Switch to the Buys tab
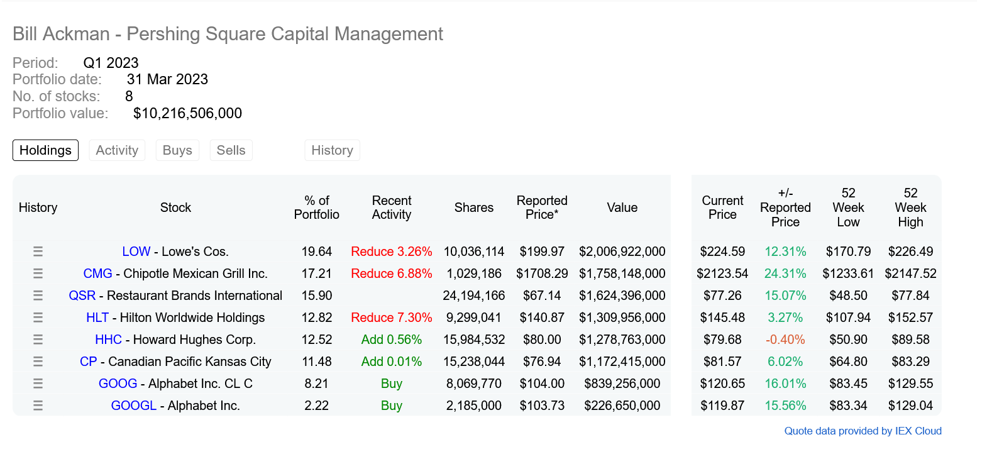Image resolution: width=987 pixels, height=459 pixels. [x=177, y=150]
